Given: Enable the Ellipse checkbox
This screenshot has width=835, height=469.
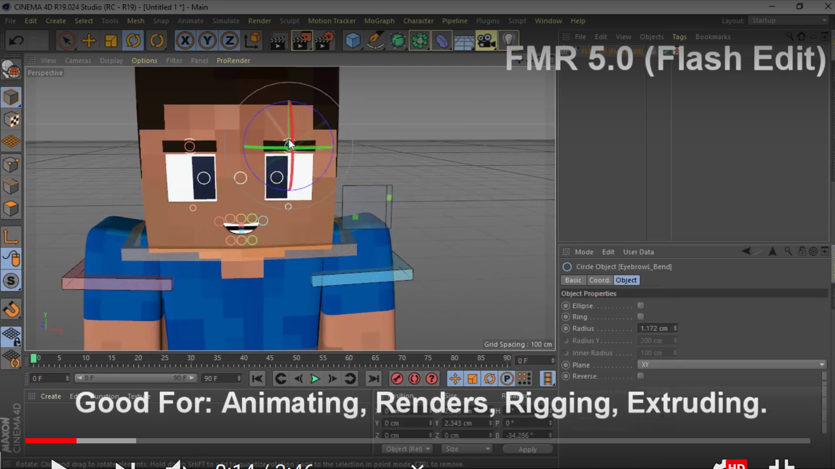Looking at the screenshot, I should (641, 306).
